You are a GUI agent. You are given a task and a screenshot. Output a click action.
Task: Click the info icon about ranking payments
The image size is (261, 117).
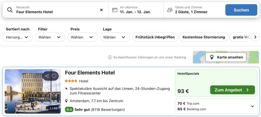point(110,57)
